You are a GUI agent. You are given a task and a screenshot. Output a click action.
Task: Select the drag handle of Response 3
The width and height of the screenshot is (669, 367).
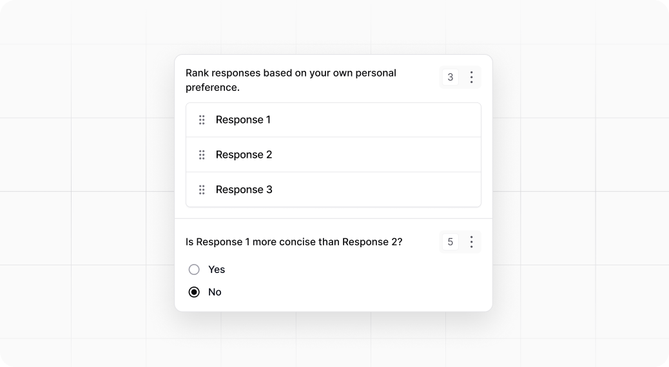(202, 189)
